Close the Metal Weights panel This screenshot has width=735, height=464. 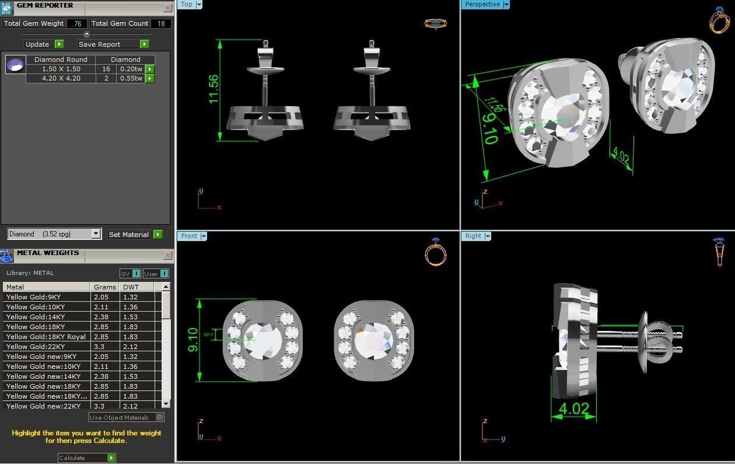[168, 256]
